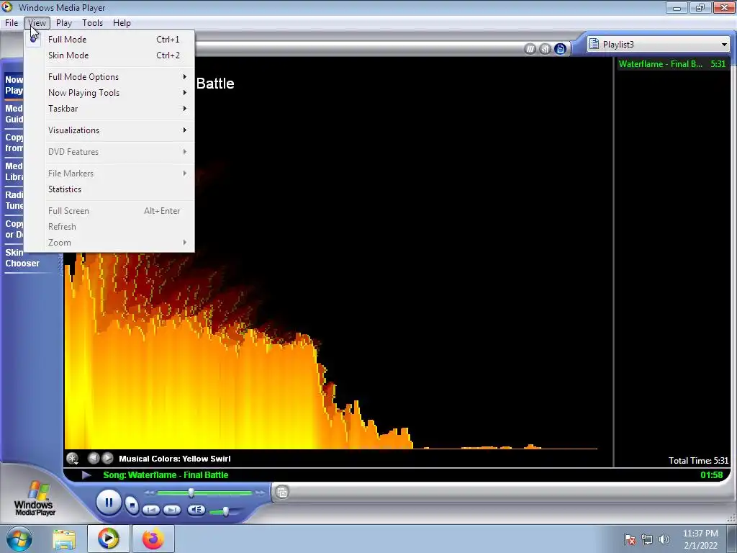Screen dimensions: 737x553
Task: Click the resize grip at window corner
Action: (731, 518)
